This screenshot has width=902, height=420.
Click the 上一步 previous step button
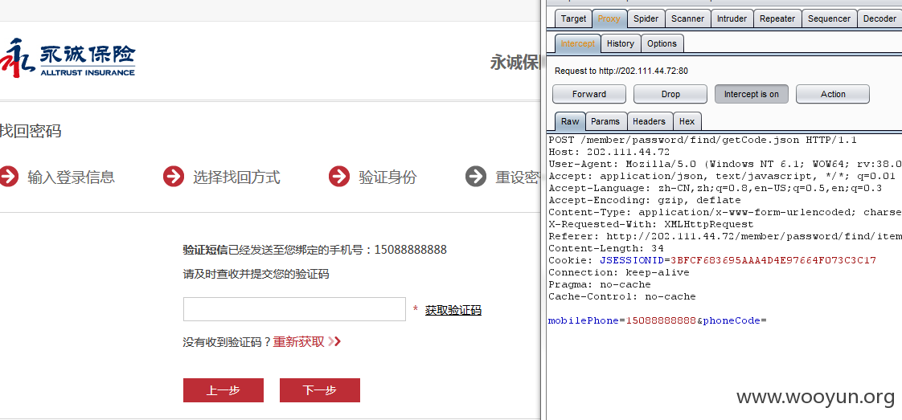click(223, 390)
